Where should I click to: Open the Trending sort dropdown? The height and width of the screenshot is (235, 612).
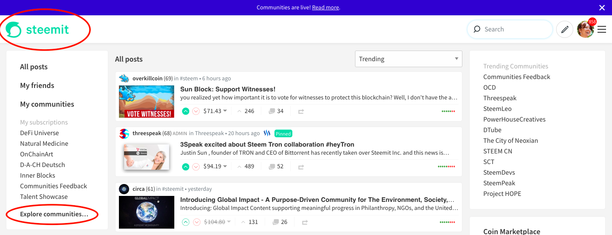408,59
